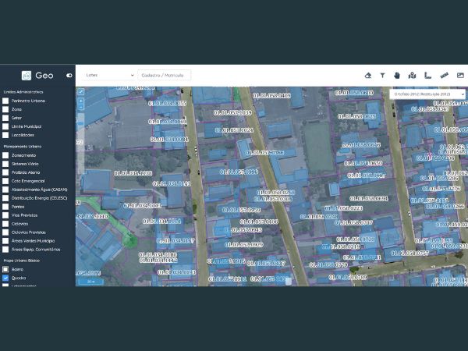This screenshot has width=468, height=351.
Task: Toggle the Bairro layer checkbox
Action: [x=5, y=270]
